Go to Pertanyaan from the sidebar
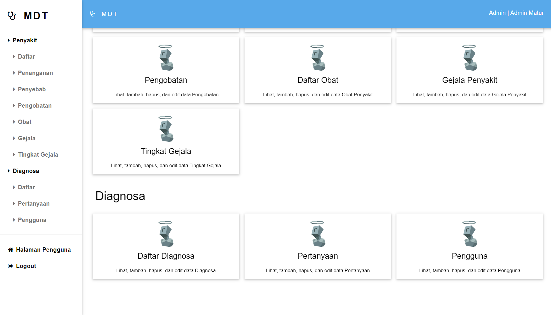The width and height of the screenshot is (551, 315). point(34,204)
